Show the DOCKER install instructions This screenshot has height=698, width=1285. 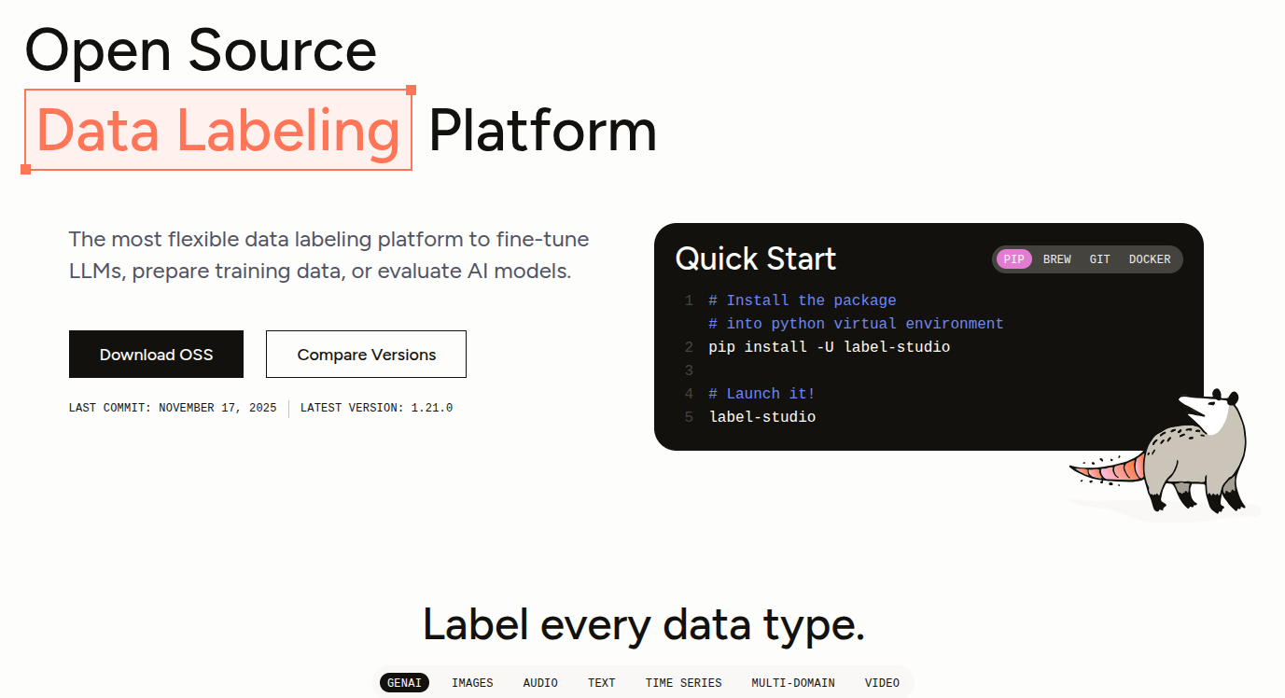[1149, 259]
